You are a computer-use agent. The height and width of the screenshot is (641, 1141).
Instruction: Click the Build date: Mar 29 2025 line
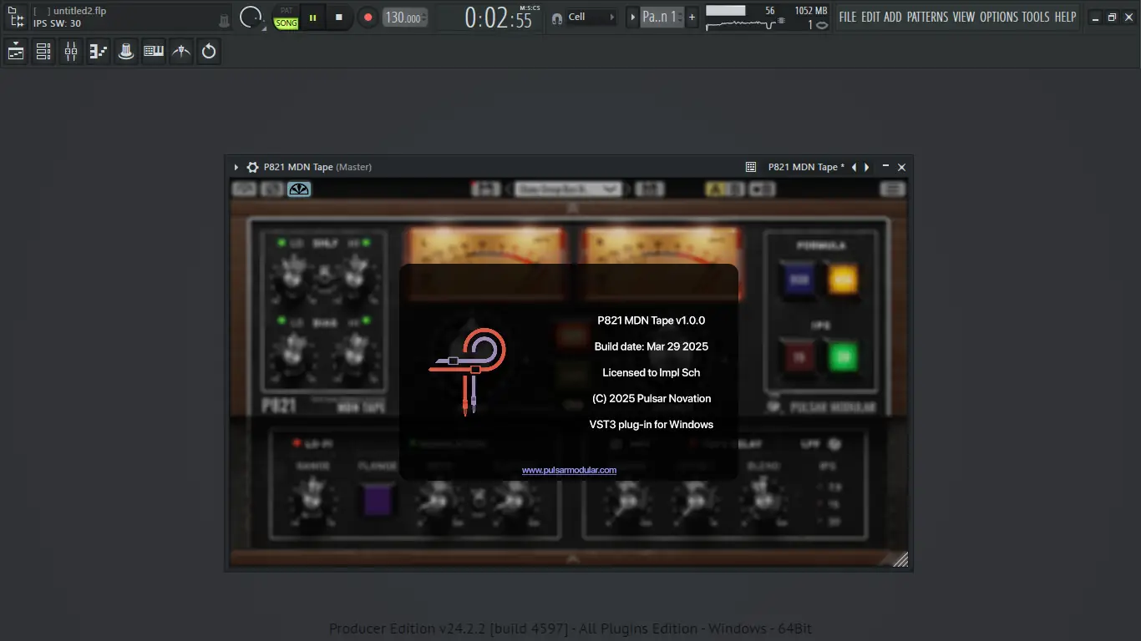(x=652, y=346)
